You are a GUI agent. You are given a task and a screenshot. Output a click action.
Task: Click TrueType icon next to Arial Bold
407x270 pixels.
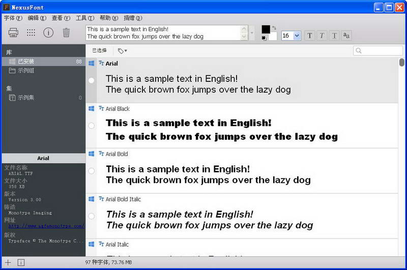(x=101, y=154)
